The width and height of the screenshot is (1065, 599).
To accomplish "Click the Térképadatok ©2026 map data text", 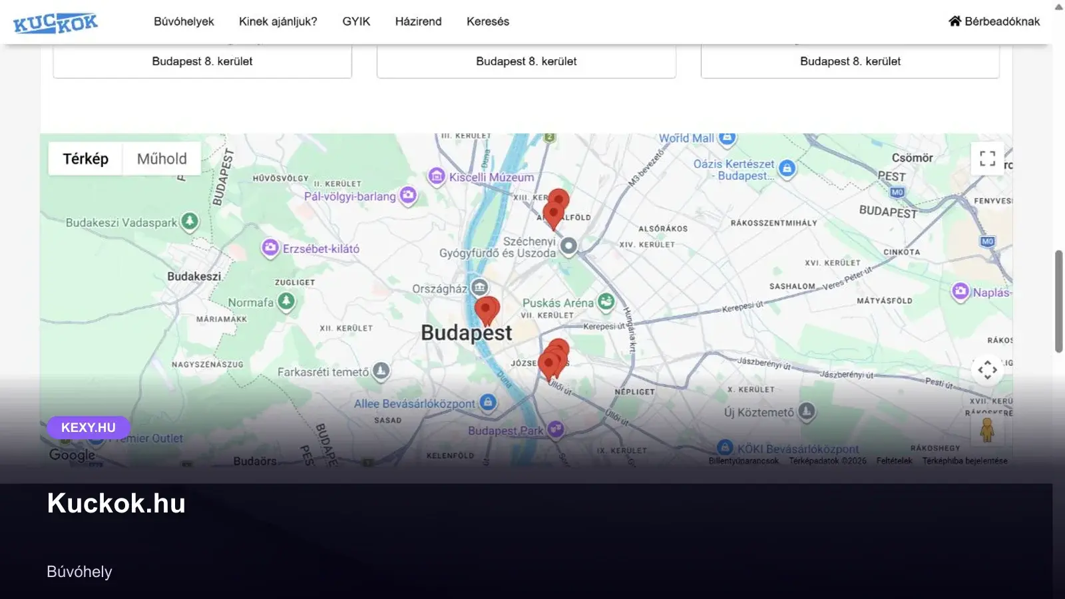I will (x=828, y=461).
